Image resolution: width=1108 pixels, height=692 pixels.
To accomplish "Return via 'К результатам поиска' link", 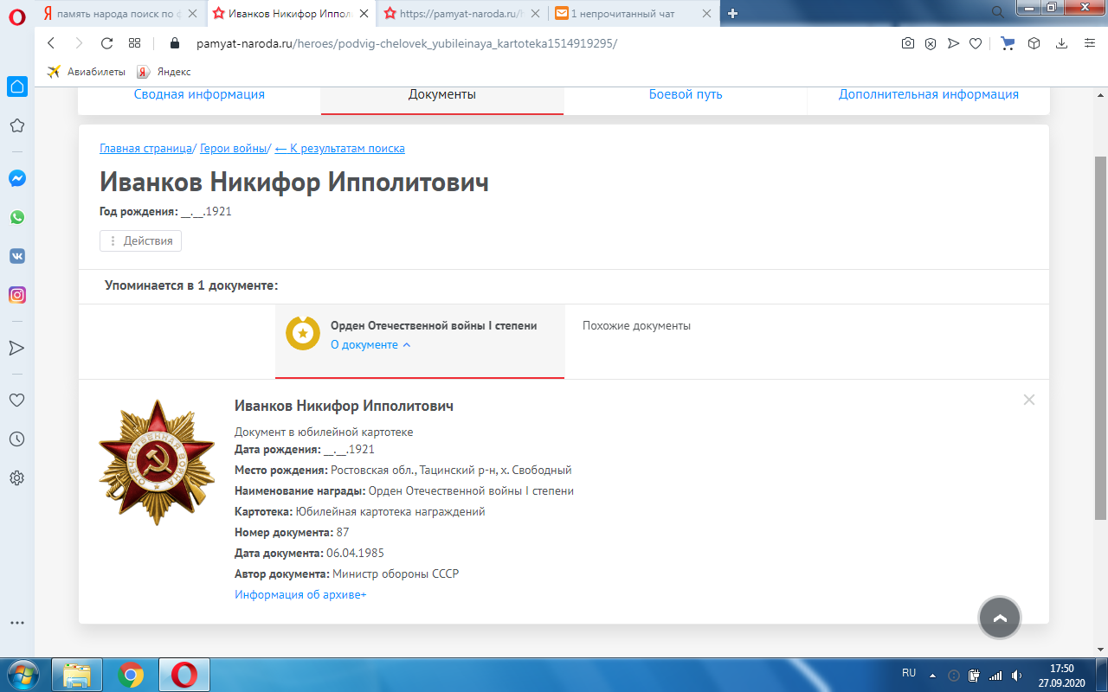I will click(x=339, y=148).
